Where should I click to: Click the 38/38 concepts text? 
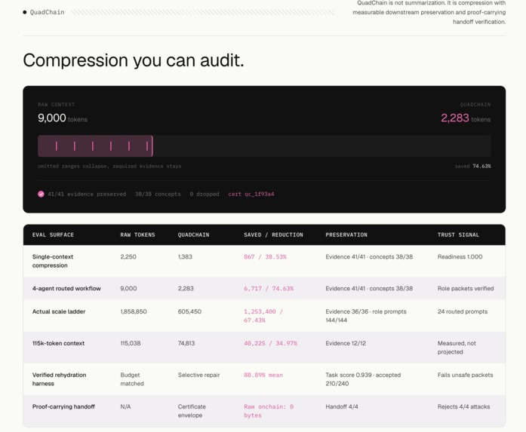pos(158,194)
